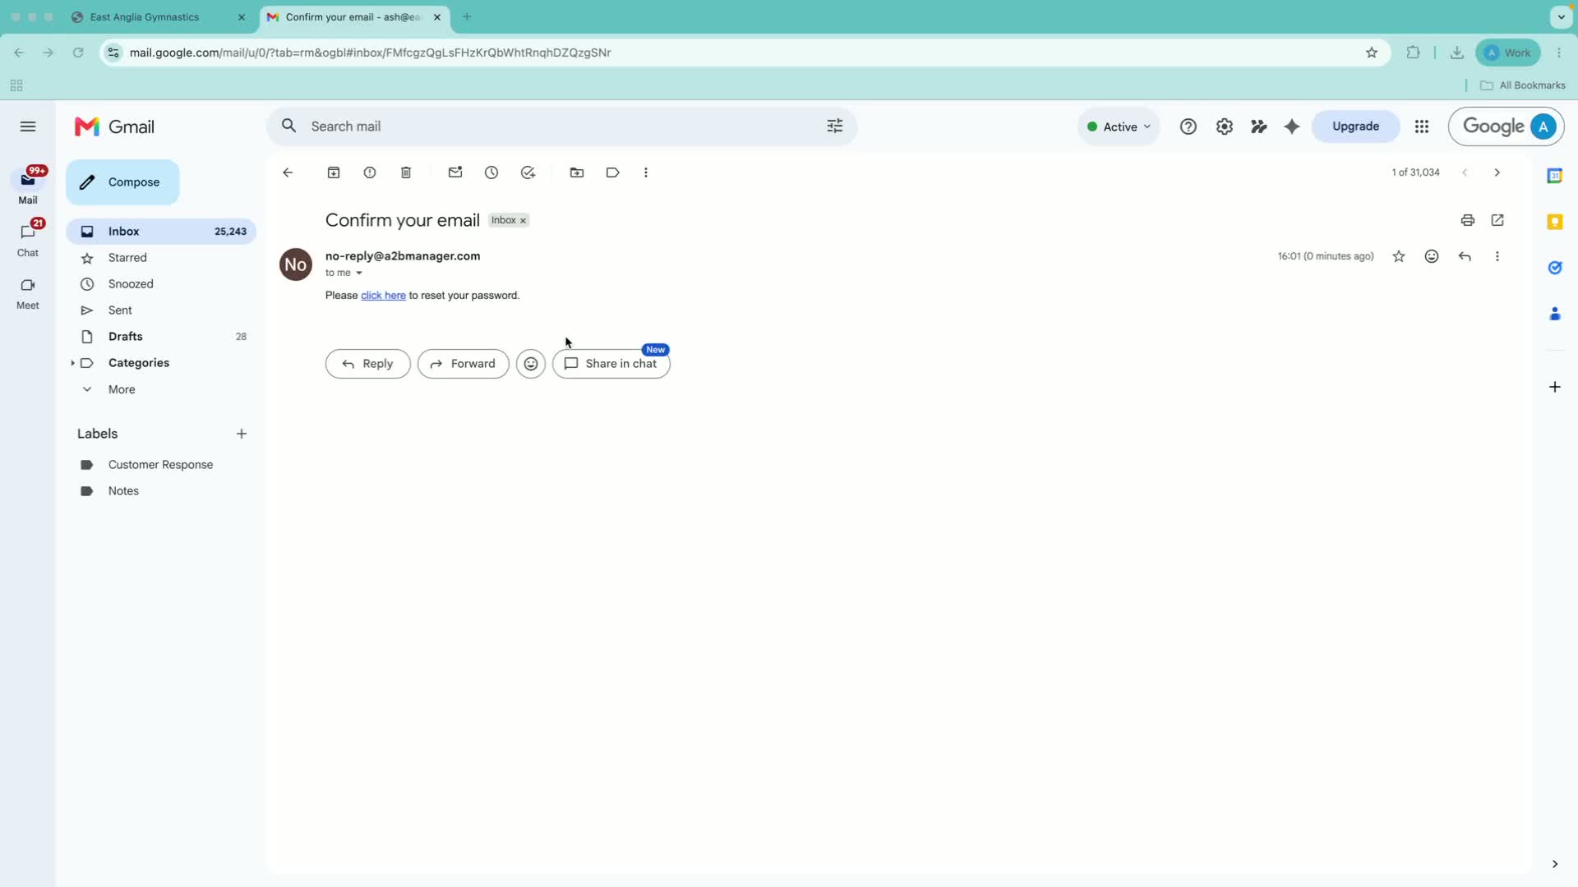Expand recipient details next to 'to me'

pyautogui.click(x=359, y=273)
